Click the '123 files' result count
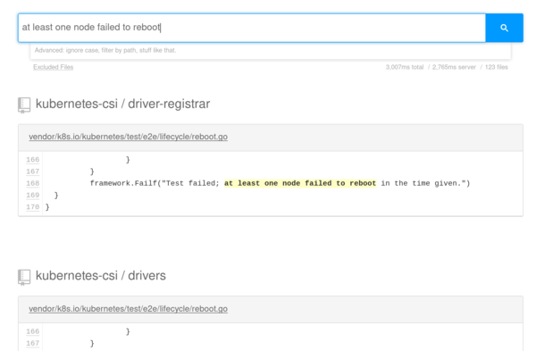 pyautogui.click(x=497, y=67)
